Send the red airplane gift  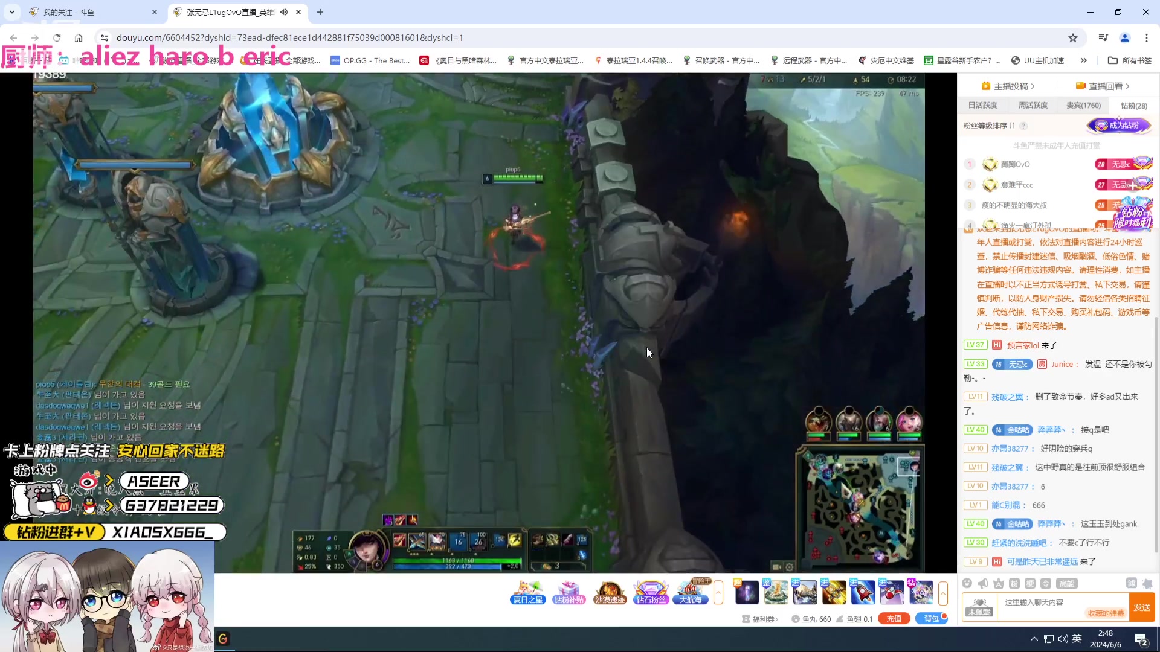pyautogui.click(x=892, y=592)
